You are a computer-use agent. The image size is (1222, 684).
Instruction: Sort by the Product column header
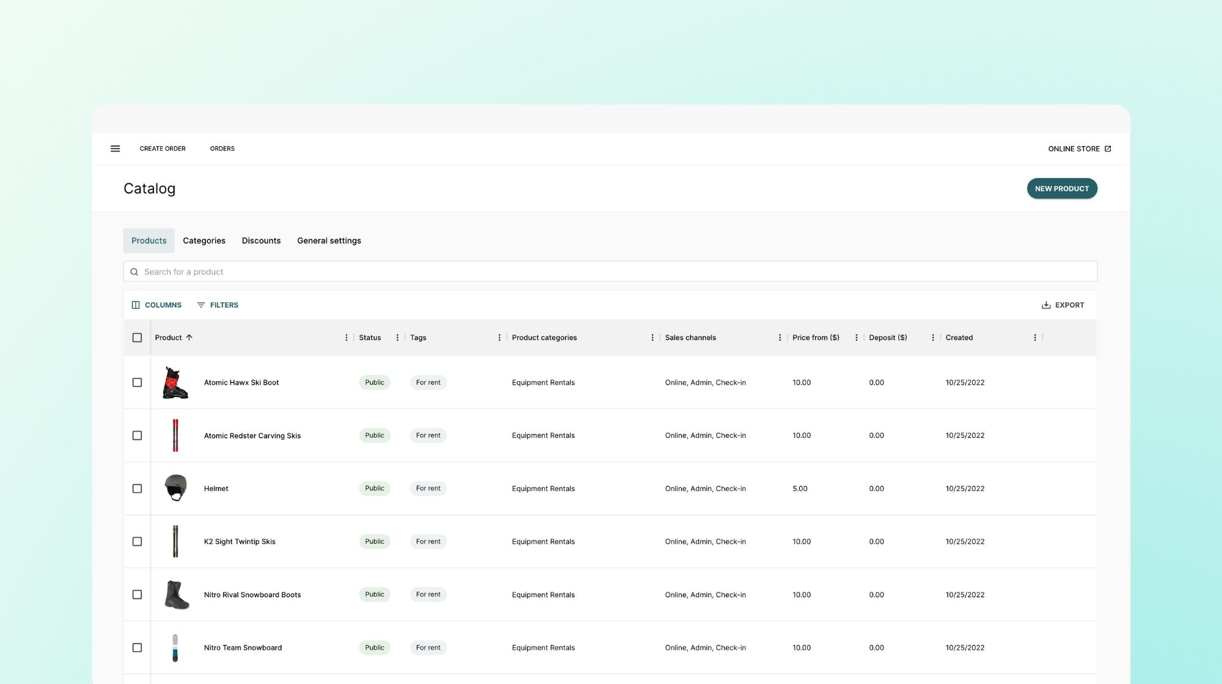pyautogui.click(x=168, y=338)
